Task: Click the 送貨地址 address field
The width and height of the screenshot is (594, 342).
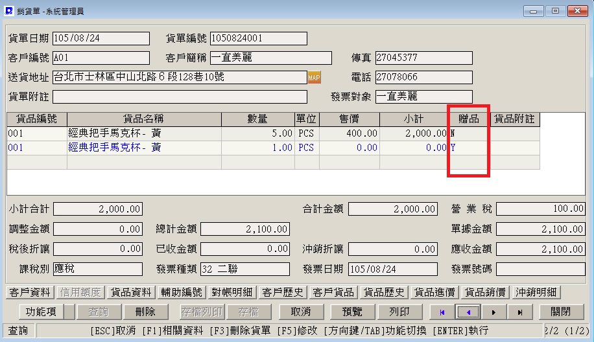Action: click(x=180, y=77)
